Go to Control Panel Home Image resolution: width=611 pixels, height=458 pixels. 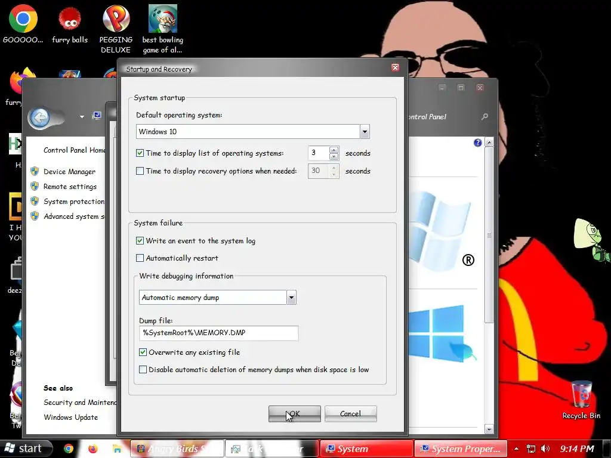click(74, 150)
